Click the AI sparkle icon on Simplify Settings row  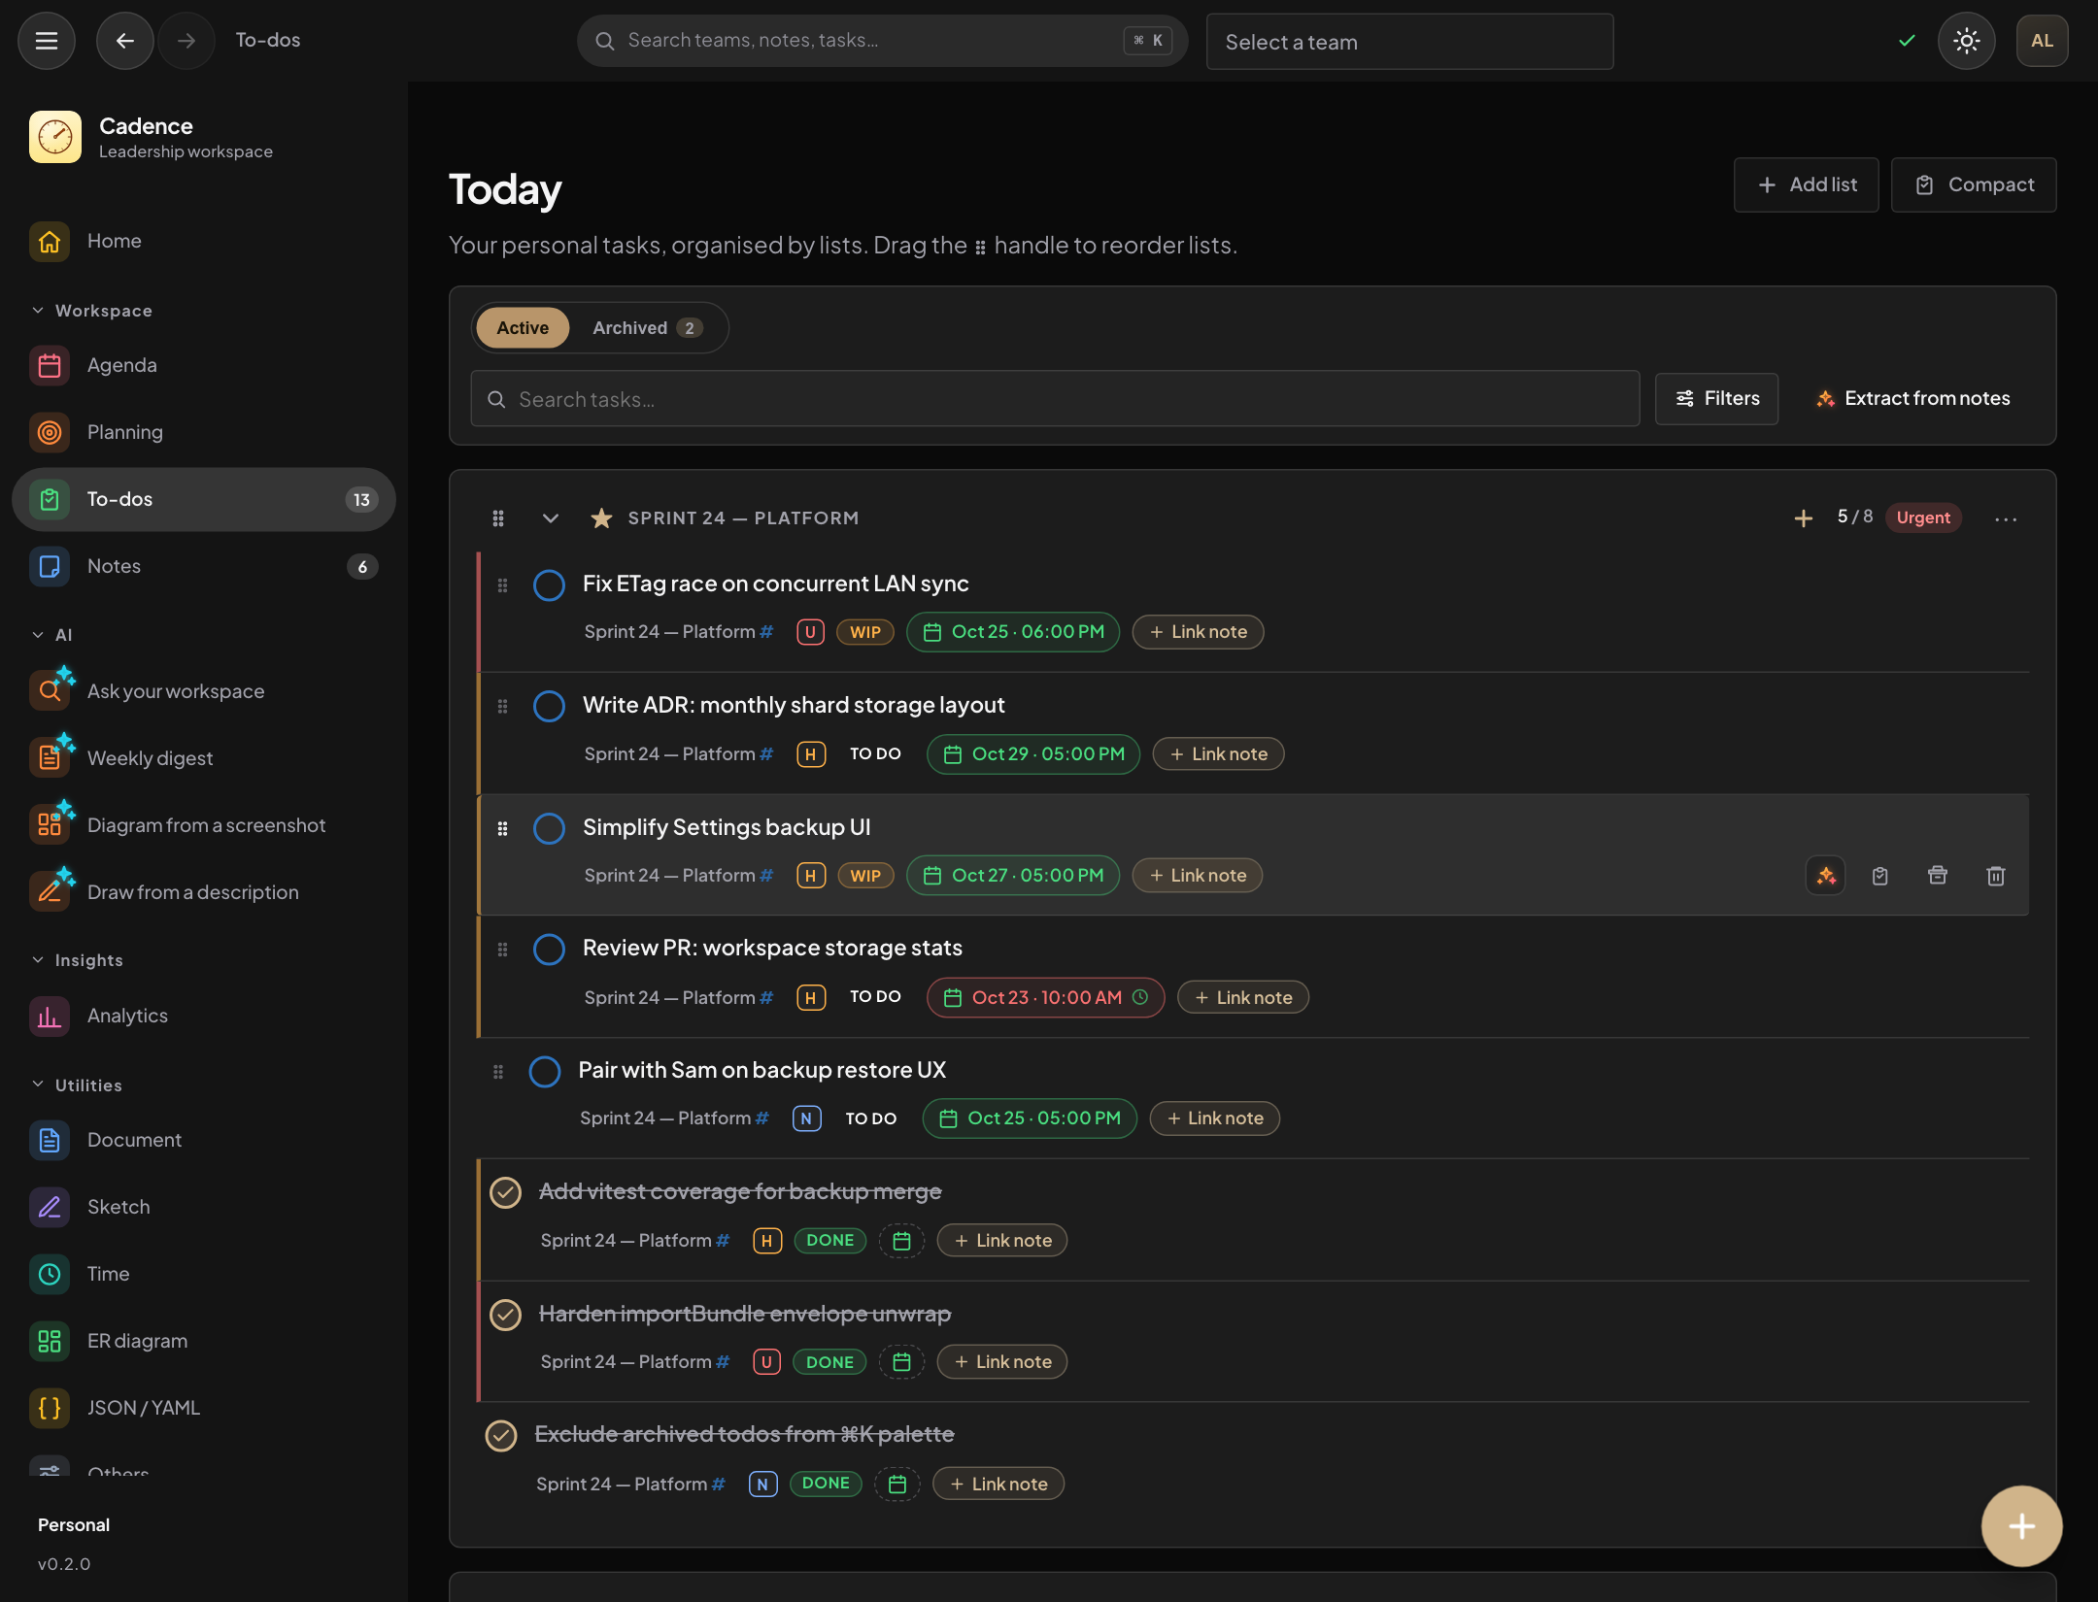pos(1826,876)
